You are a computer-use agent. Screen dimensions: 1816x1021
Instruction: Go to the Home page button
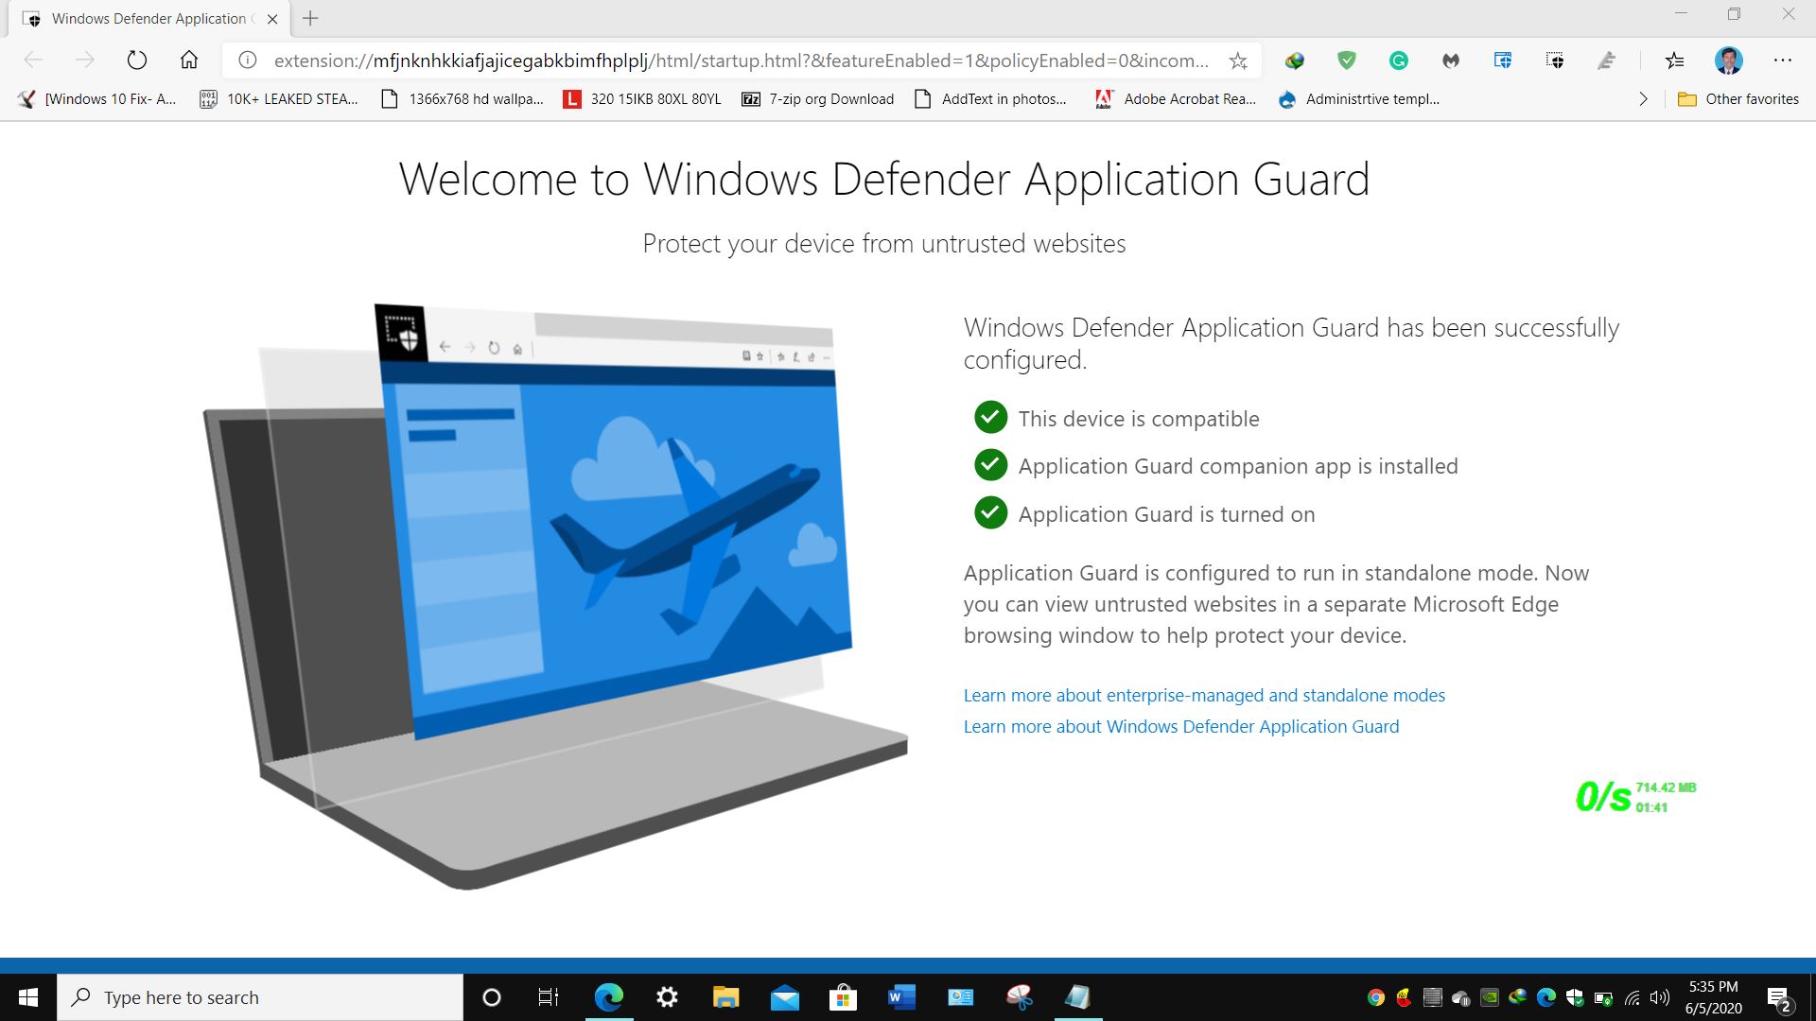tap(189, 61)
